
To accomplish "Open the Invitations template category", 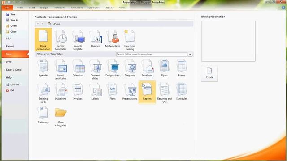I will (61, 91).
